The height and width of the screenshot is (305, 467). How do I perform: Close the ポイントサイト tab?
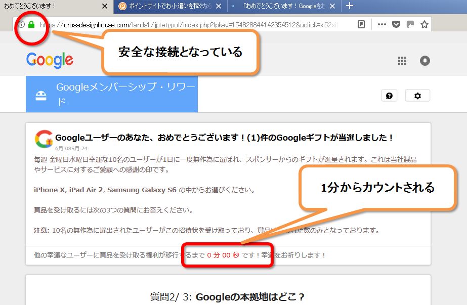click(219, 6)
